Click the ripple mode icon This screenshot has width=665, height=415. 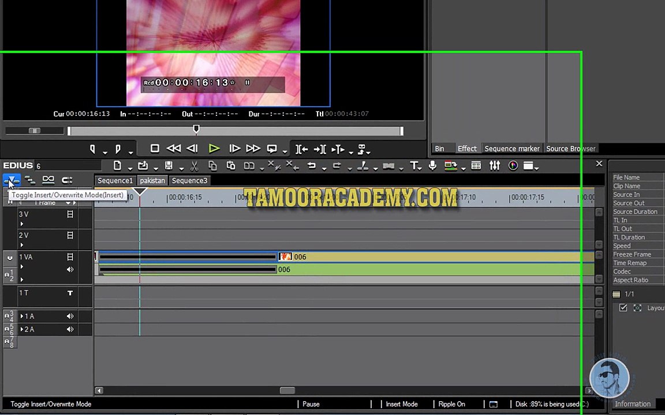pos(29,180)
